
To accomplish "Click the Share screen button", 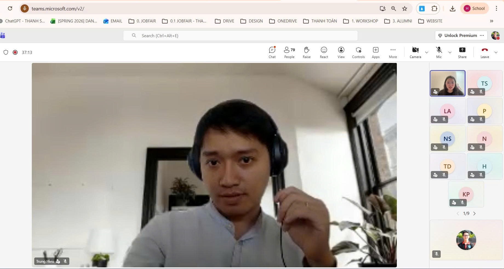I will (x=462, y=52).
